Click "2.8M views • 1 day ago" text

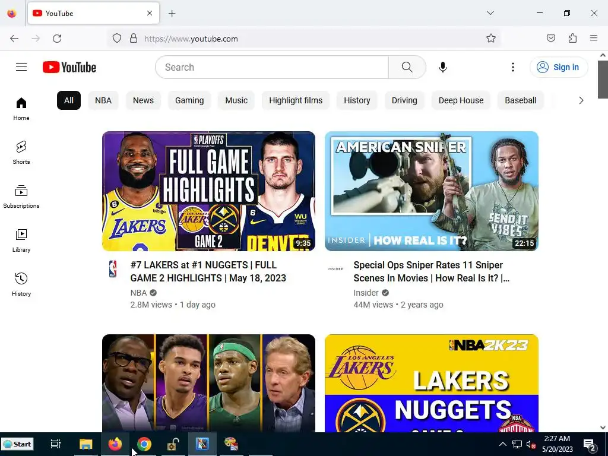click(x=173, y=305)
